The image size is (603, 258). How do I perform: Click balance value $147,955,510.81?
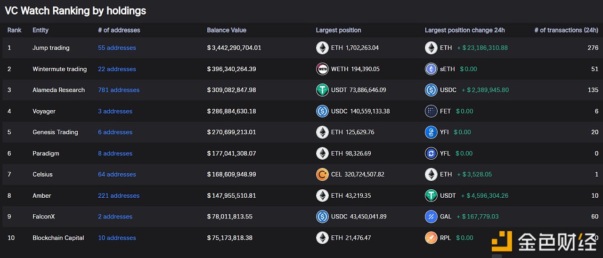(x=232, y=195)
